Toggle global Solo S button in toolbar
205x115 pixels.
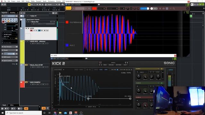(32, 4)
